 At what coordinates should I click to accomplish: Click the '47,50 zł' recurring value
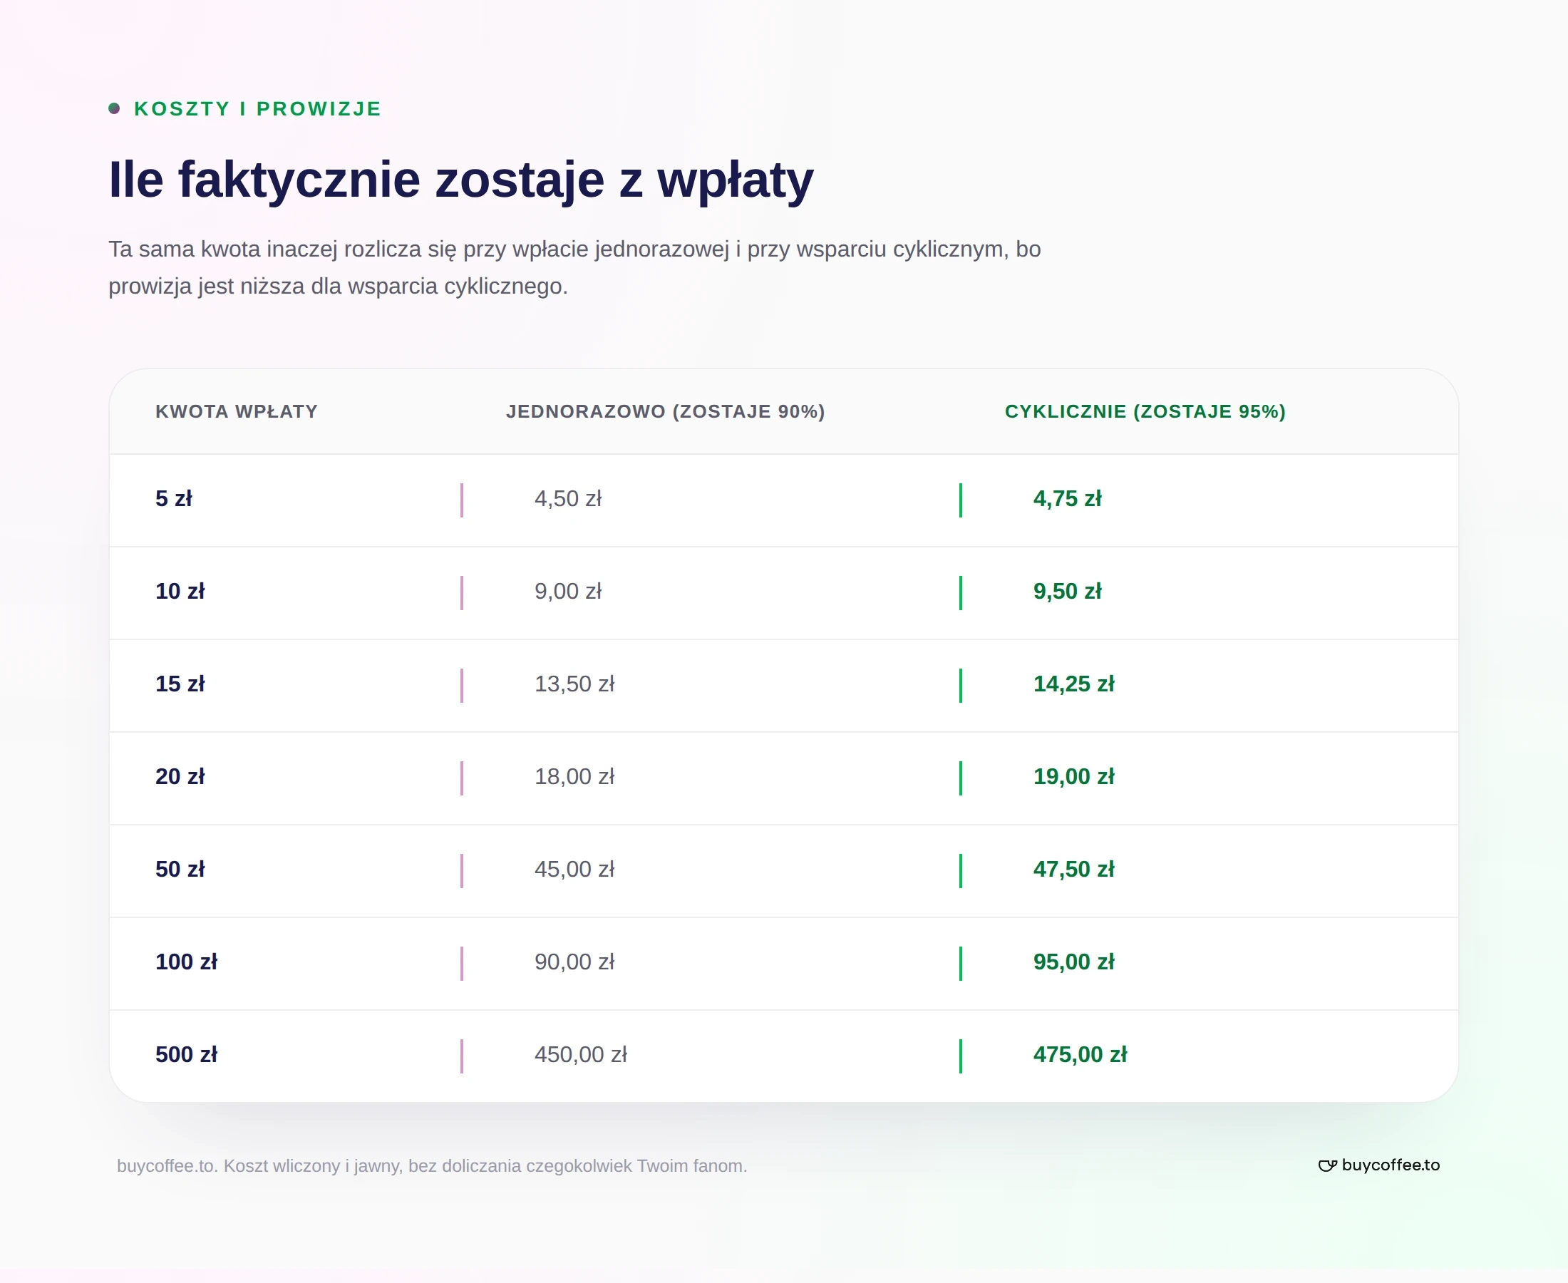coord(1073,869)
